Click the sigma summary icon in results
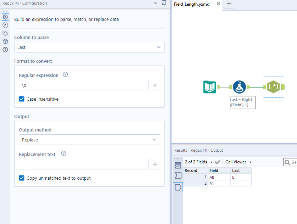Viewport: 297px width, 224px height. tap(178, 175)
